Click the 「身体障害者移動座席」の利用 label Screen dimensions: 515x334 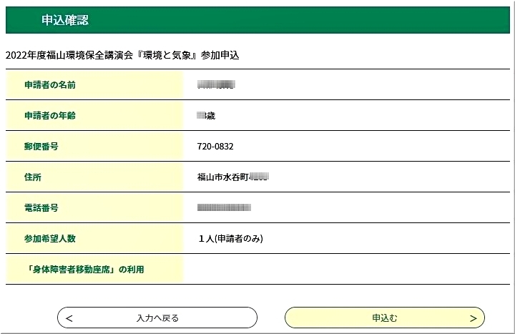pos(90,269)
